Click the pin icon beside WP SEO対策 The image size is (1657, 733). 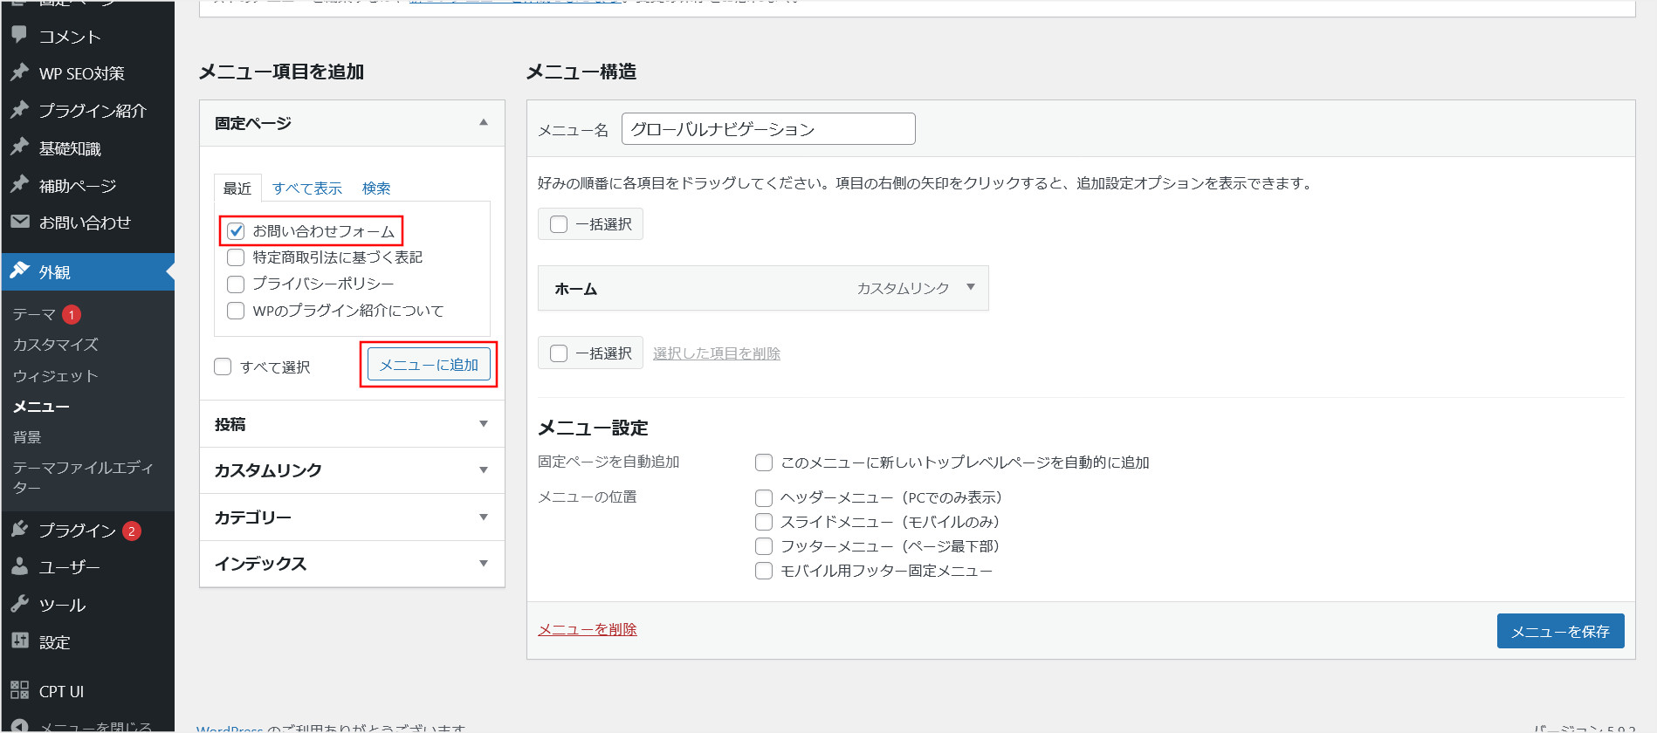pos(19,72)
